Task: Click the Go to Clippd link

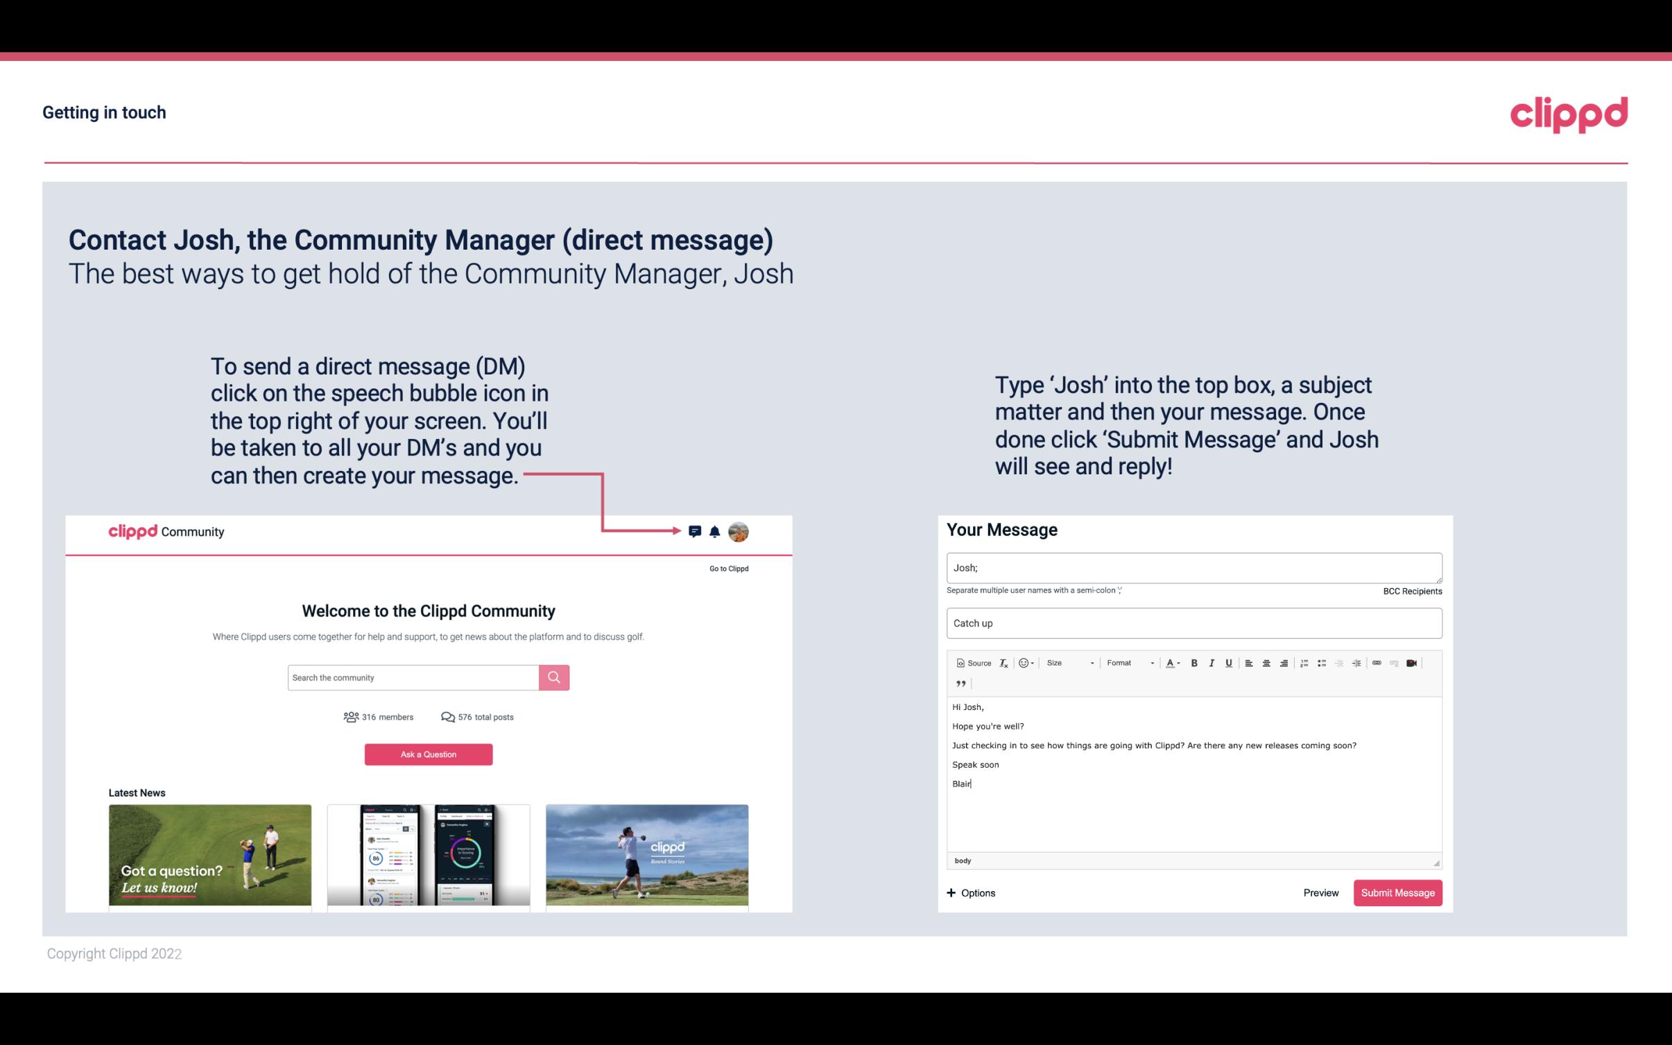Action: [727, 568]
